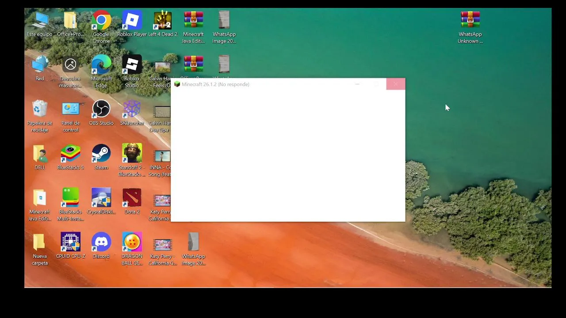Launch Dota 2 from the desktop
566x318 pixels.
(x=132, y=202)
